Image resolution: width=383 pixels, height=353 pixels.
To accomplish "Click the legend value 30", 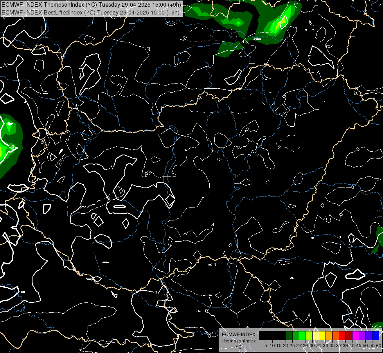I will [312, 346].
